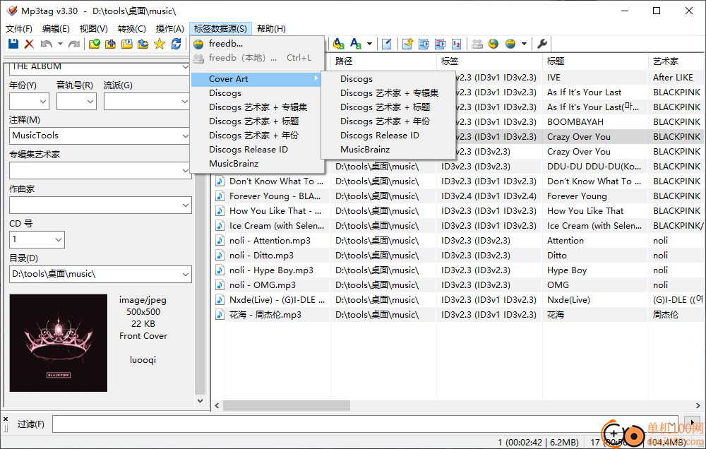This screenshot has width=706, height=449.
Task: Choose MusicBrainz in the Cover Art submenu
Action: tap(388, 149)
